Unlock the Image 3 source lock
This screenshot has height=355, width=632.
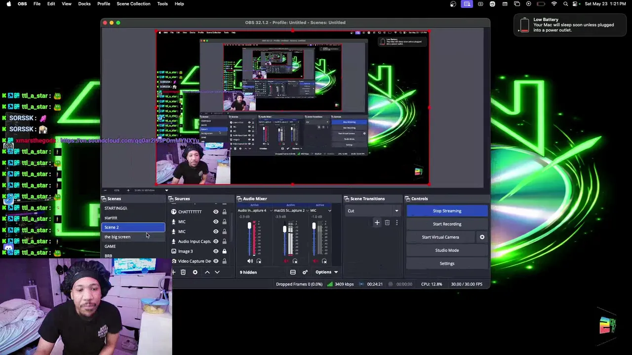click(224, 251)
